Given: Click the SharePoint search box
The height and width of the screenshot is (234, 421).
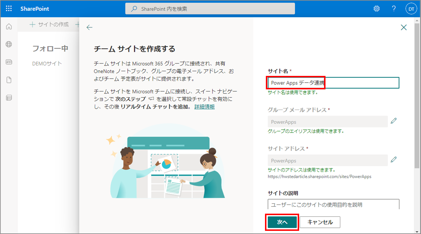Looking at the screenshot, I should click(210, 9).
